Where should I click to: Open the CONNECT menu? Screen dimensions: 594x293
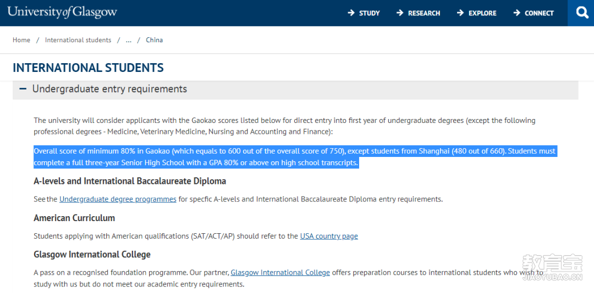(539, 13)
